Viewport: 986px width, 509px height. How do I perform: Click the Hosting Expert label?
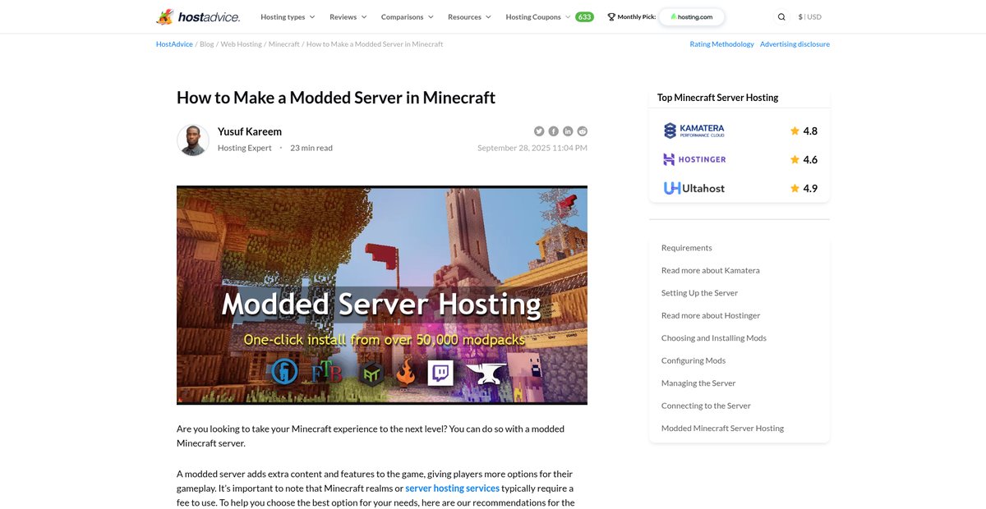coord(245,148)
